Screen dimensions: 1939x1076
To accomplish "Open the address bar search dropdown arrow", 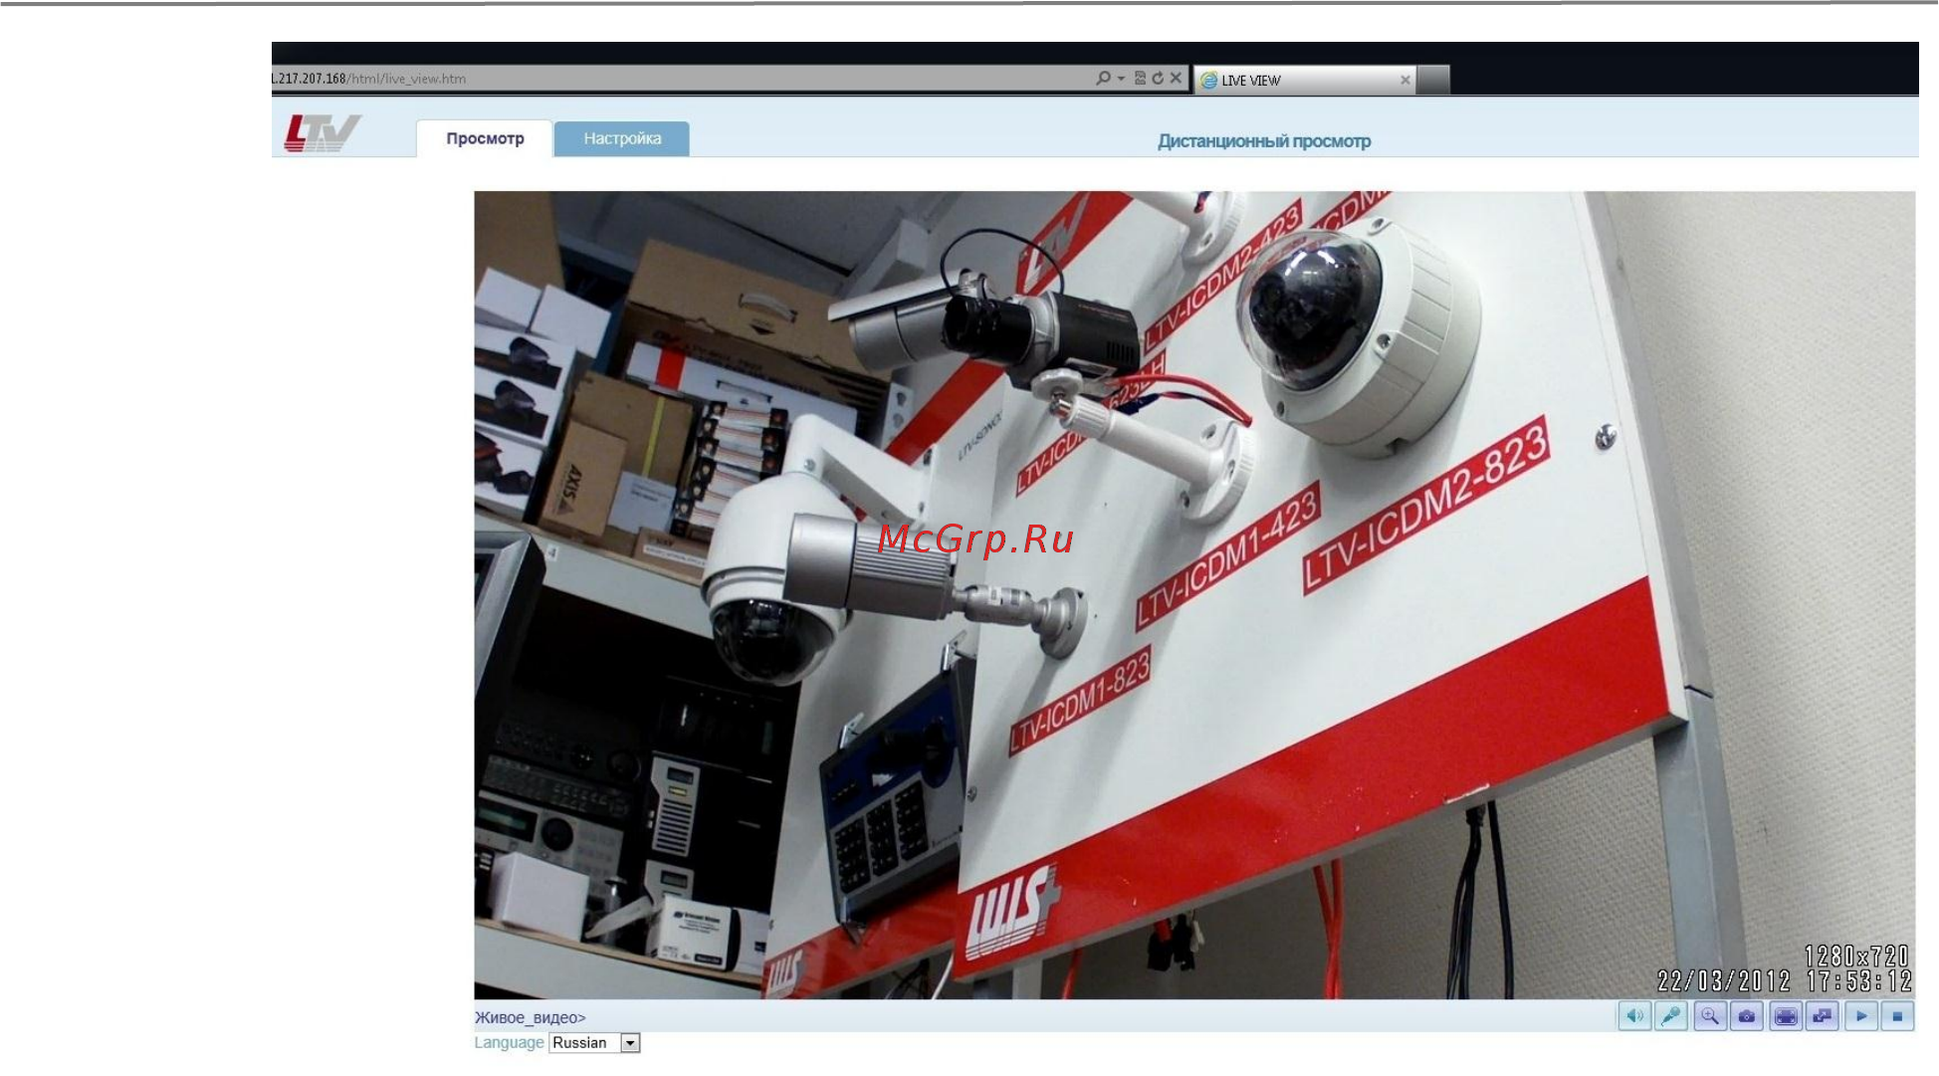I will 1121,78.
